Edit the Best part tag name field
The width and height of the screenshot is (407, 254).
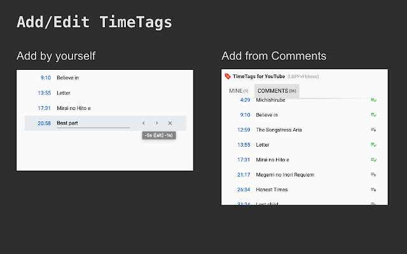(92, 123)
